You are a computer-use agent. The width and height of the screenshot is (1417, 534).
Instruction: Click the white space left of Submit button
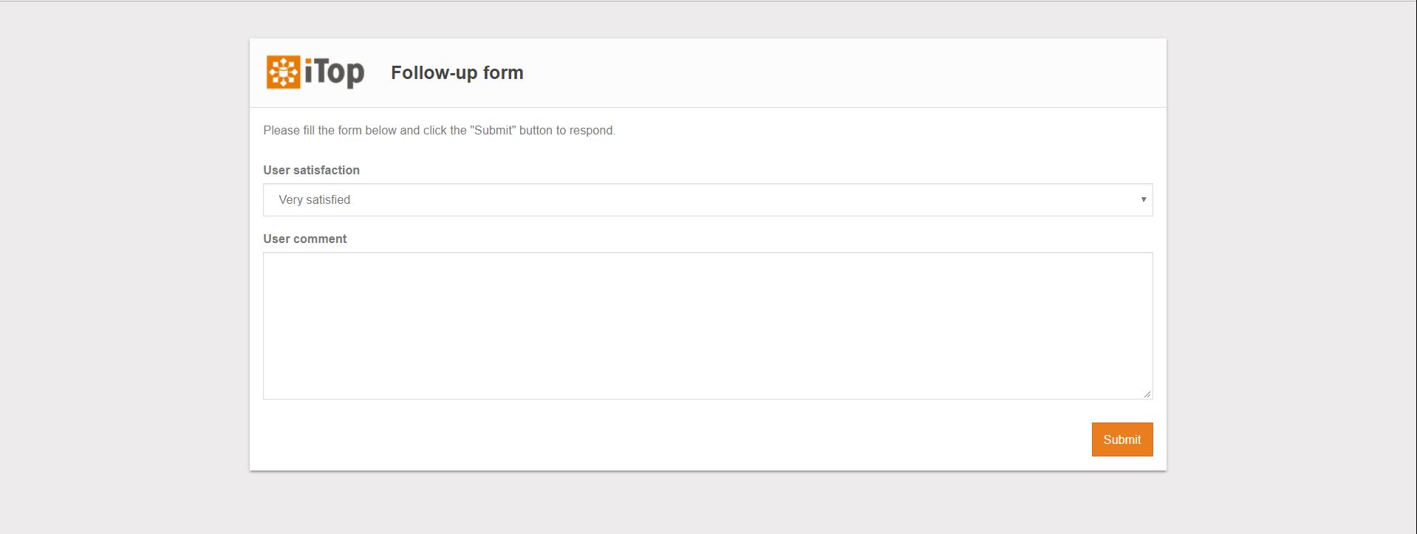pos(665,439)
